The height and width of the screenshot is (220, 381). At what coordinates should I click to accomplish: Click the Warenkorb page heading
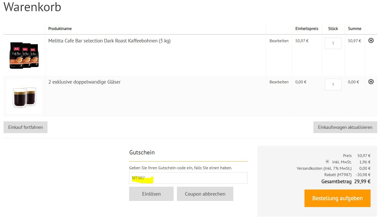[x=32, y=7]
